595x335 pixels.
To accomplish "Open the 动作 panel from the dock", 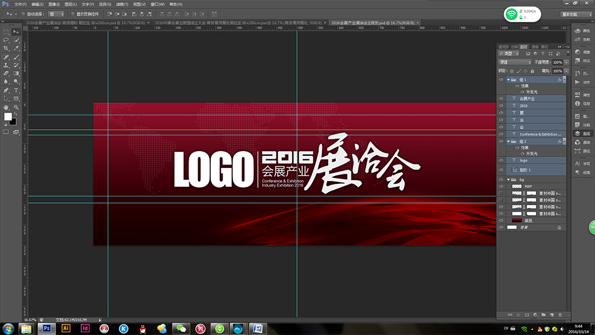I will click(x=582, y=82).
